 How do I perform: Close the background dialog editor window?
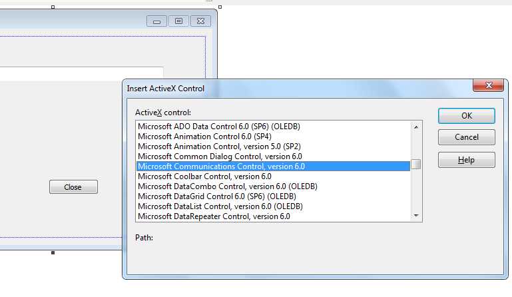click(x=200, y=21)
